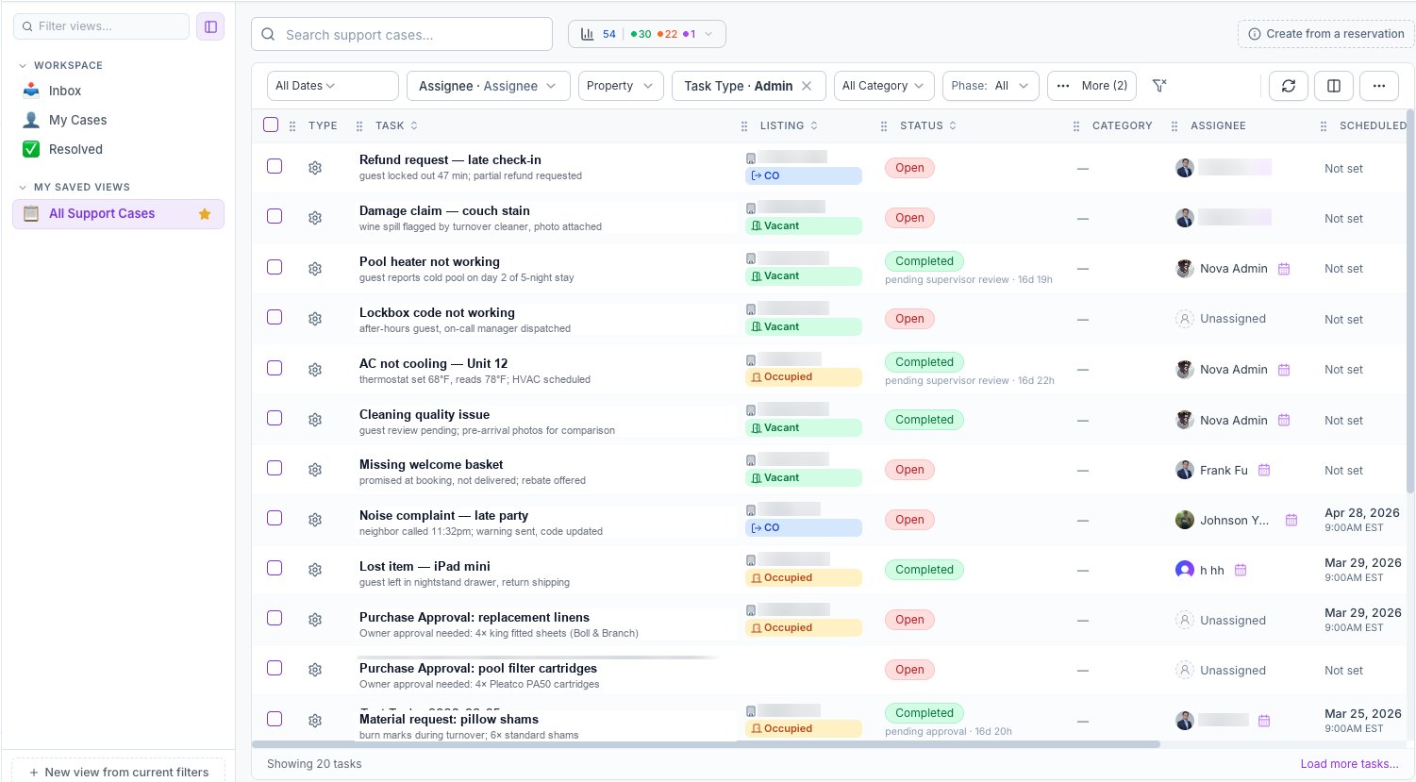The width and height of the screenshot is (1416, 782).
Task: Click the TYPE column drag handle icon
Action: click(292, 125)
